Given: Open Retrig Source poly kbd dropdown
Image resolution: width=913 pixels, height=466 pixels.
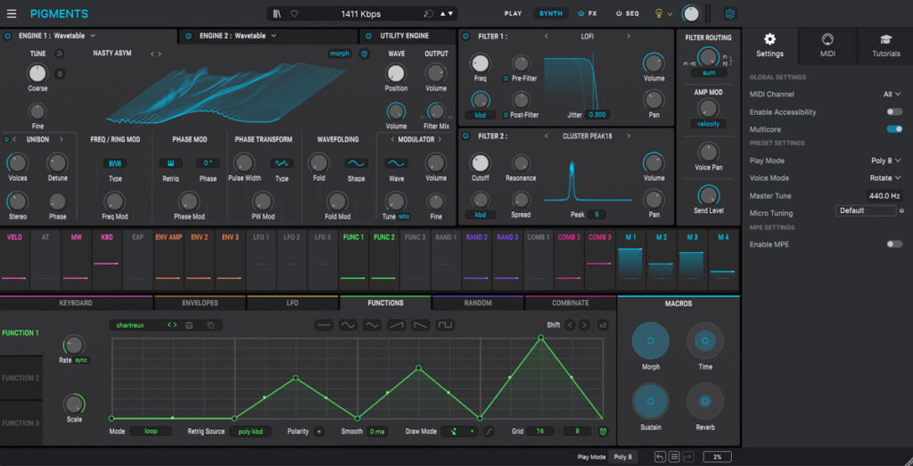Looking at the screenshot, I should point(251,431).
